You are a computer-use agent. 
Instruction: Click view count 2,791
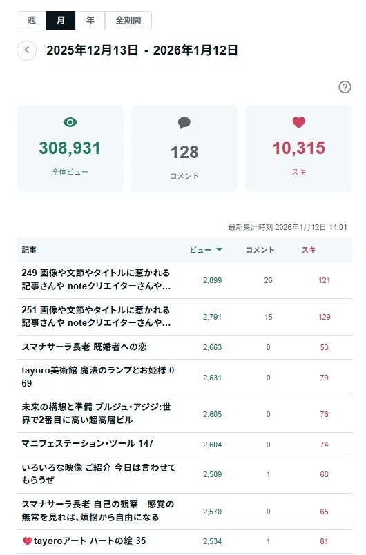213,317
